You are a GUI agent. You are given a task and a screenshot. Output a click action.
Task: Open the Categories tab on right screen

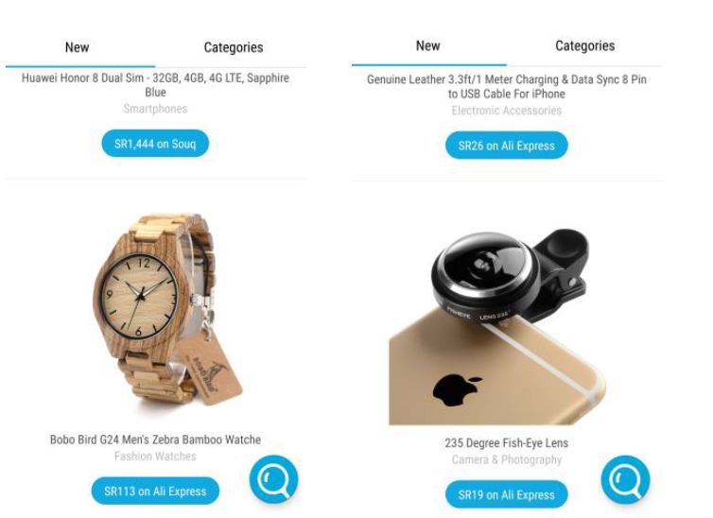point(584,46)
